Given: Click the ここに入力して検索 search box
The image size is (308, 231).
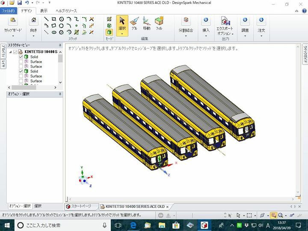Looking at the screenshot, I should click(x=62, y=225).
